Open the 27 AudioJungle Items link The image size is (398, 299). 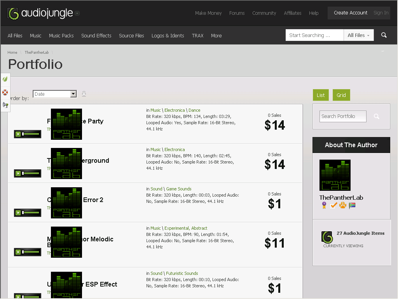coord(360,233)
